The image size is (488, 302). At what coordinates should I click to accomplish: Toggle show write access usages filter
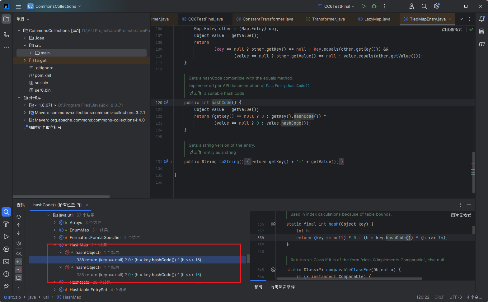click(x=19, y=270)
